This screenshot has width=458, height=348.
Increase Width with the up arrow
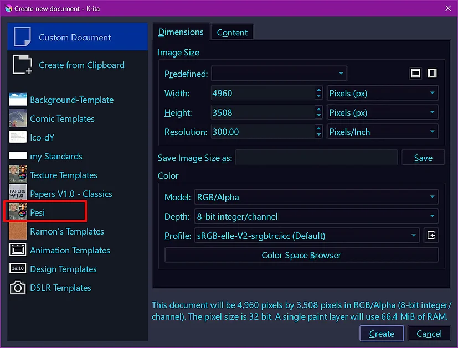tap(318, 90)
